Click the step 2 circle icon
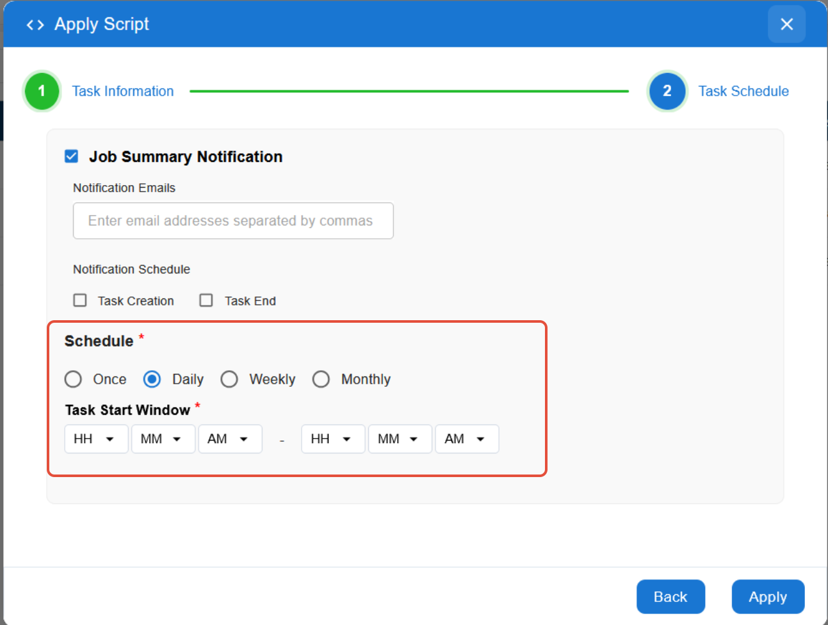 (x=667, y=91)
